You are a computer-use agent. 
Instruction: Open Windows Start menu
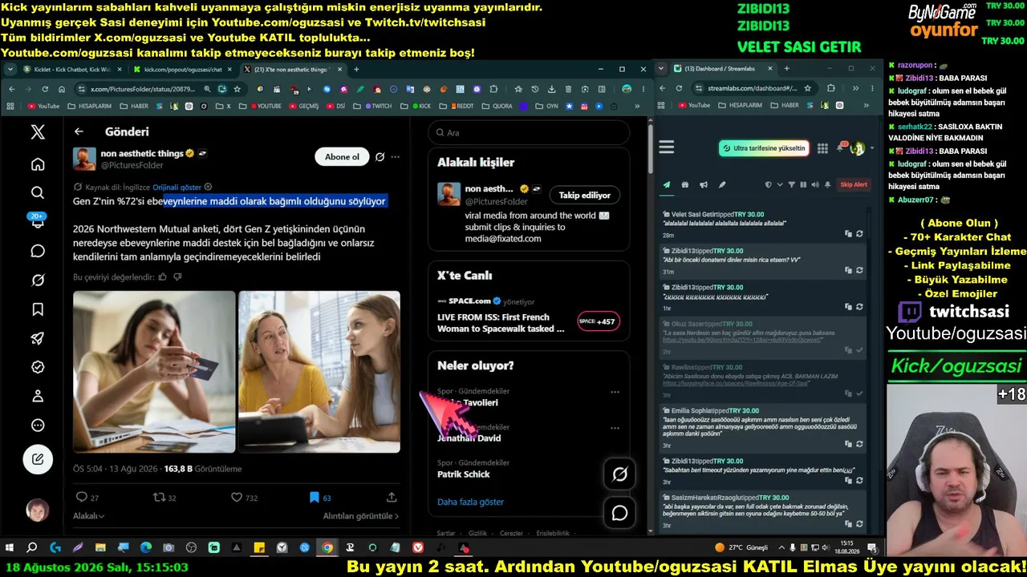(10, 548)
